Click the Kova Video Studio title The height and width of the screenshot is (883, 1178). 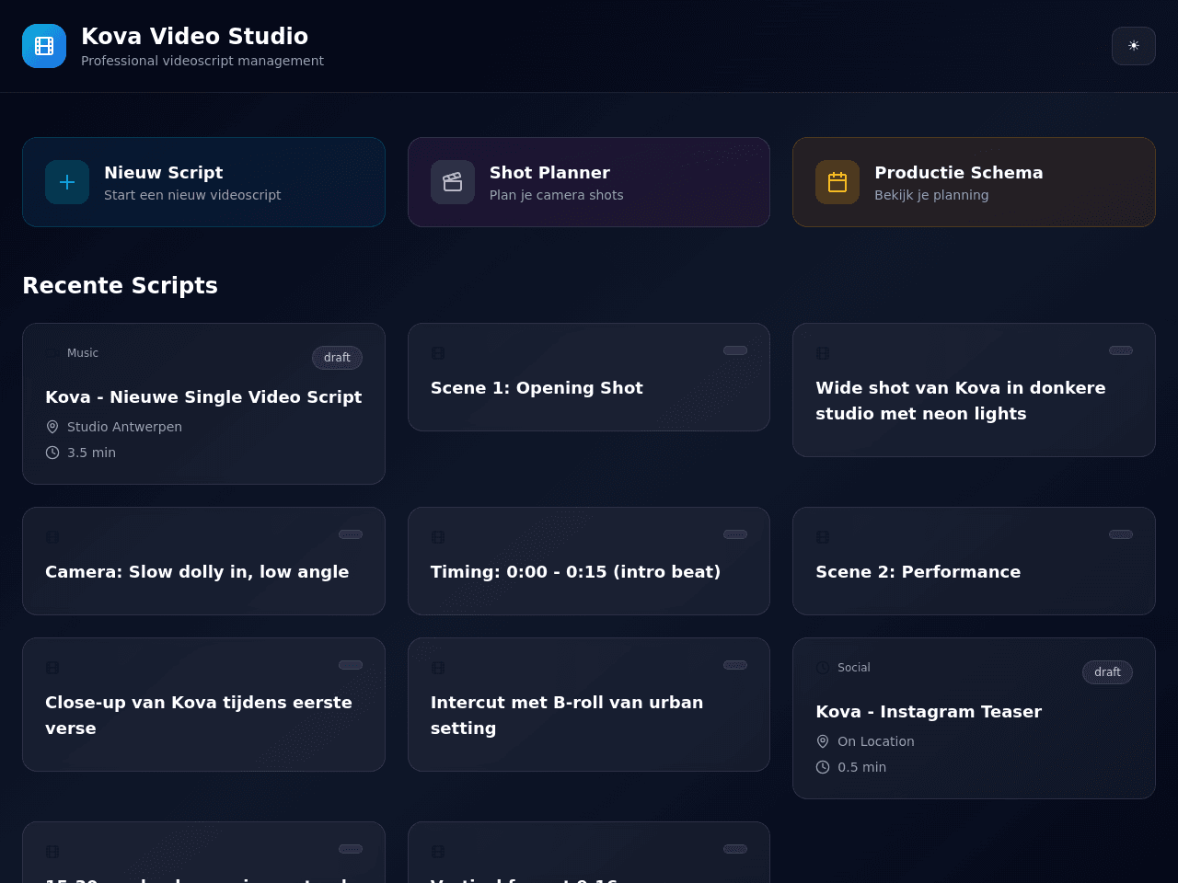pos(194,36)
